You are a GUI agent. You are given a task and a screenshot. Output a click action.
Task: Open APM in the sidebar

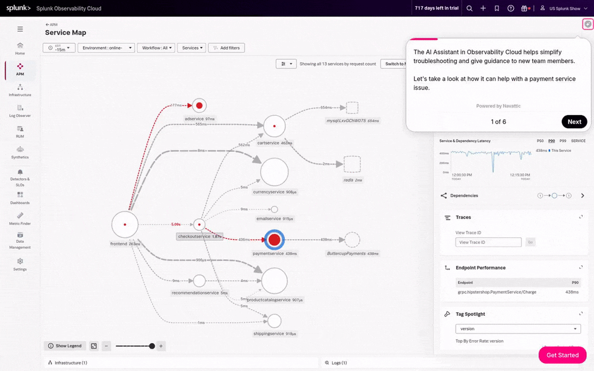(20, 69)
